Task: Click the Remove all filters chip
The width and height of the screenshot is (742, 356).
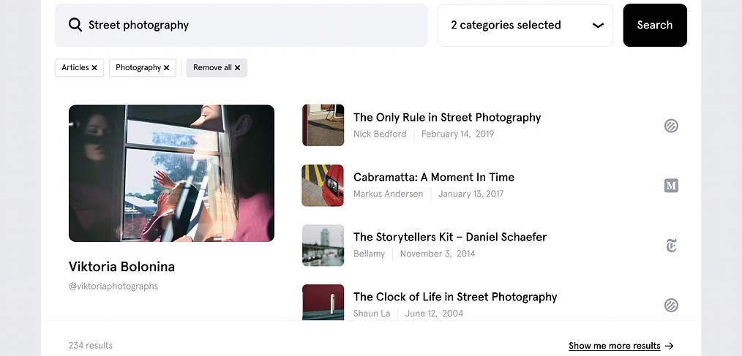Action: point(217,67)
